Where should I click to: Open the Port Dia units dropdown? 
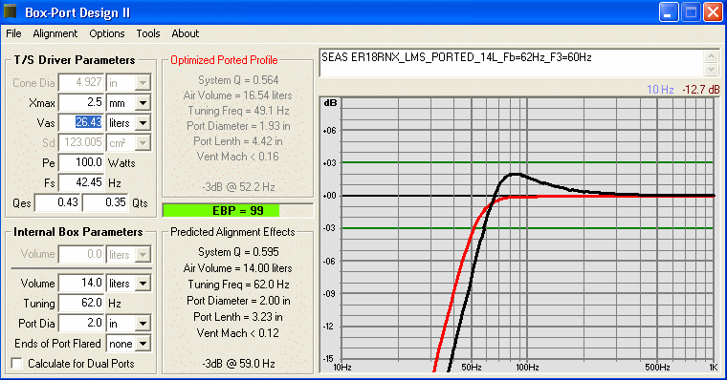[x=143, y=323]
